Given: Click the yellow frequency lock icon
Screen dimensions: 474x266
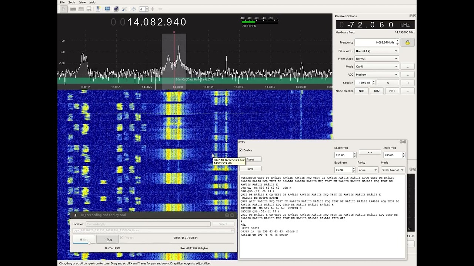Looking at the screenshot, I should click(x=407, y=42).
